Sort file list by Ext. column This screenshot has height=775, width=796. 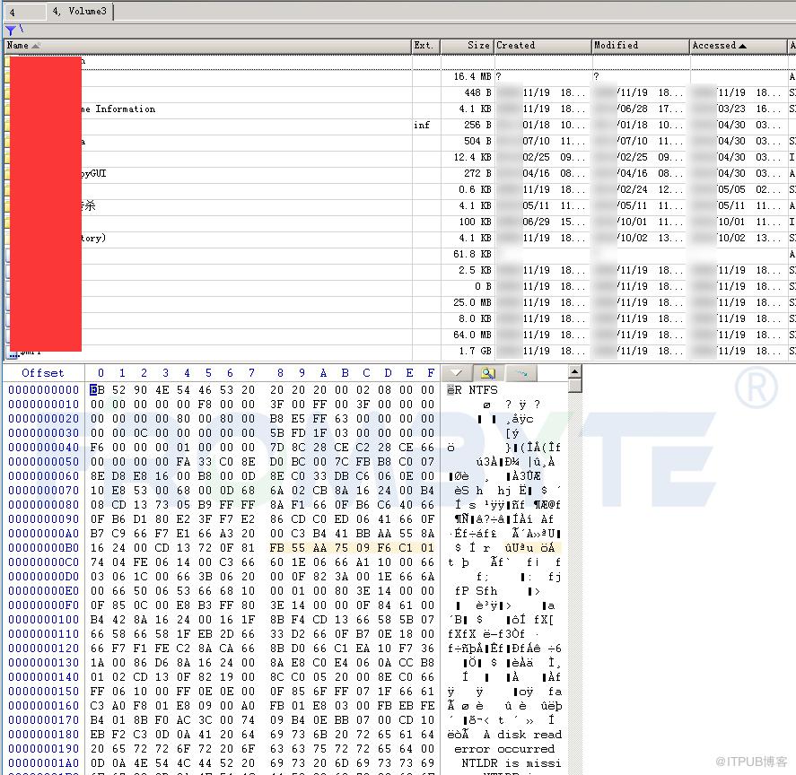[x=425, y=46]
